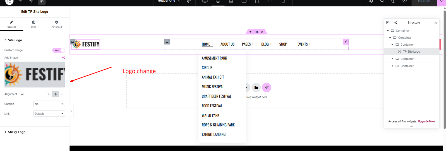Select TP Site Logo in Structure tree
Screen dimensions: 446x151
[x=411, y=52]
